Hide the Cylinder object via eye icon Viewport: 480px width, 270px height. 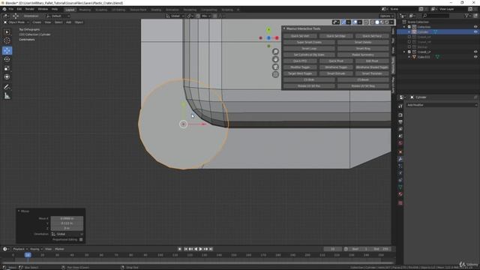[475, 31]
